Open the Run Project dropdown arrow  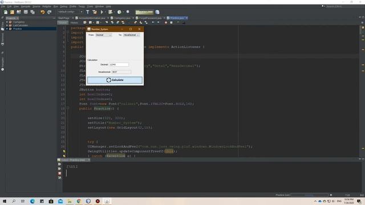point(105,12)
